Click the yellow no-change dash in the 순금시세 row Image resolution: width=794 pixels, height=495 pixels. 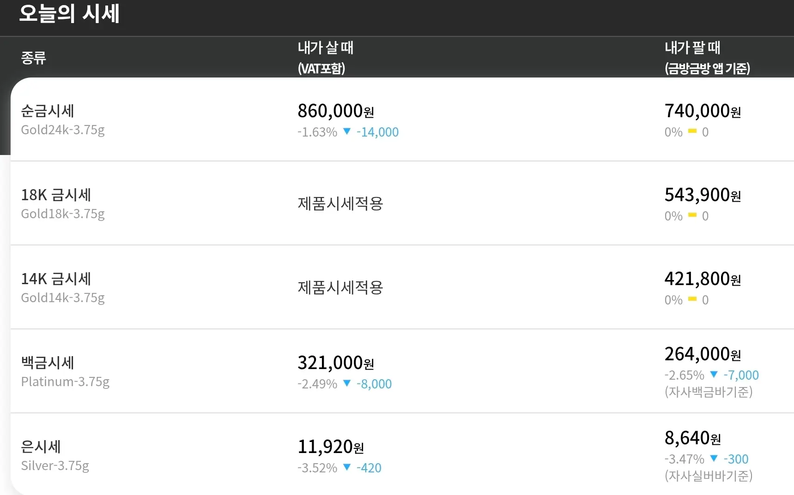pos(692,131)
